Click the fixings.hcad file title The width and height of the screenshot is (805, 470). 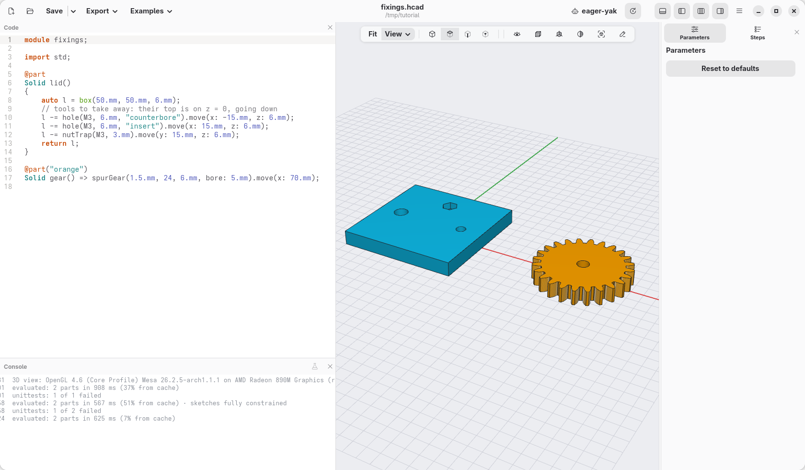point(402,7)
